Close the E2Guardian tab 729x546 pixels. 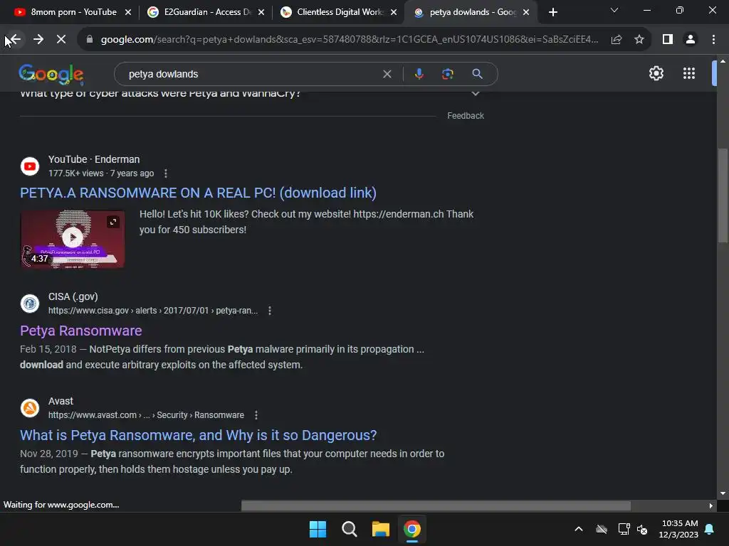pos(261,12)
